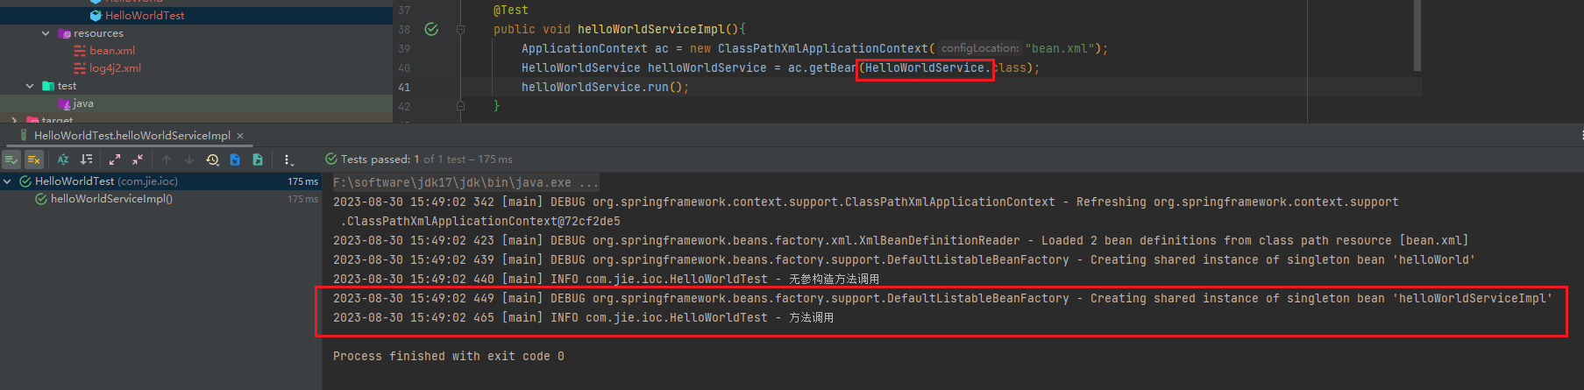This screenshot has height=390, width=1584.
Task: Click @Test annotation on line 37
Action: 511,10
